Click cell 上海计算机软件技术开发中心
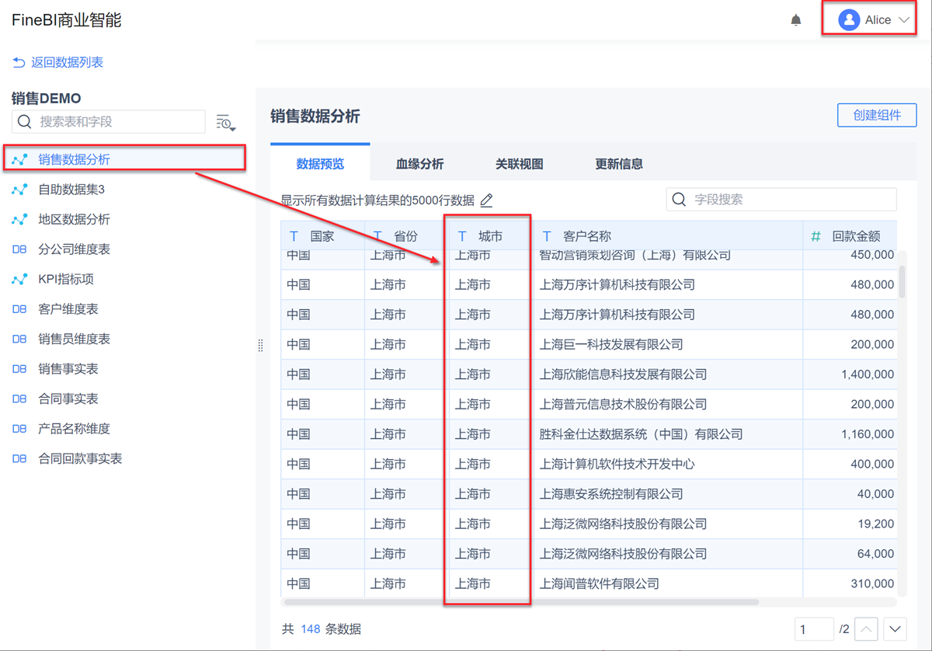The height and width of the screenshot is (651, 932). 668,464
